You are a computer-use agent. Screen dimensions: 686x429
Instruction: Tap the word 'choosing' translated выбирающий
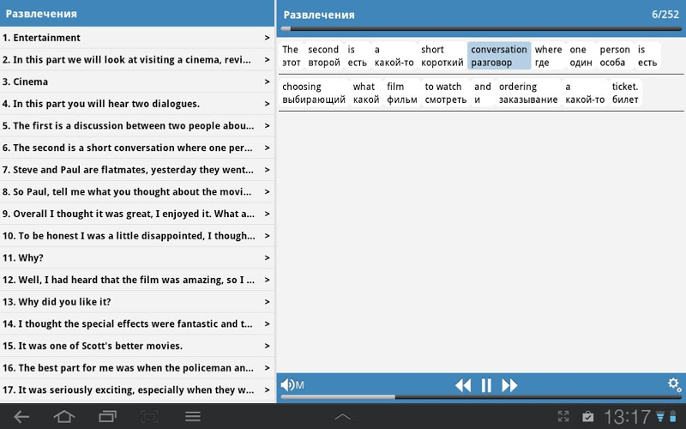314,93
